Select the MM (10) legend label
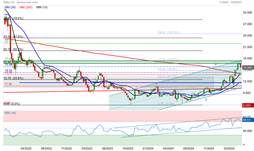254x151 pixels. (42, 7)
